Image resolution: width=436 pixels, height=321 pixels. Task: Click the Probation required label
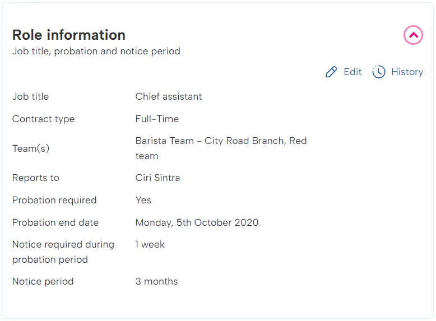tap(54, 200)
